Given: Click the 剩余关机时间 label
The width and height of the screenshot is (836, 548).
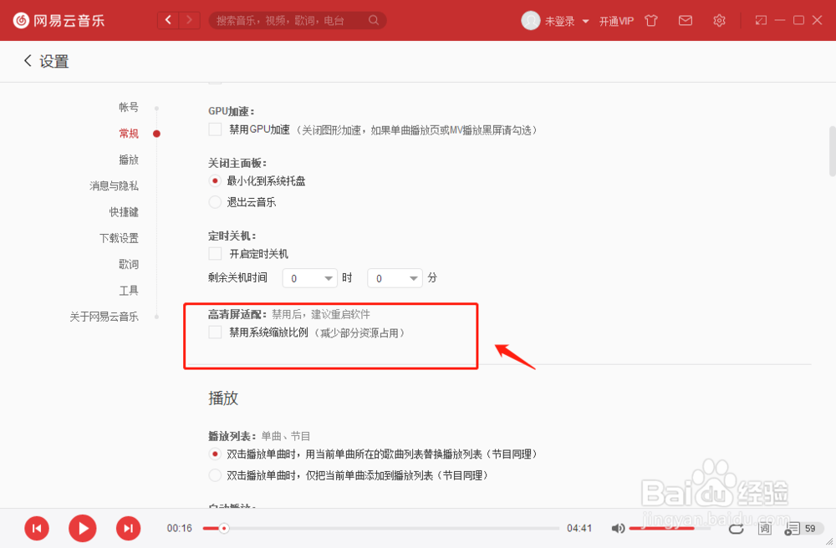Looking at the screenshot, I should click(x=237, y=277).
